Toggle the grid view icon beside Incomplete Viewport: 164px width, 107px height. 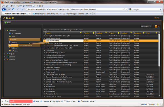coord(158,26)
